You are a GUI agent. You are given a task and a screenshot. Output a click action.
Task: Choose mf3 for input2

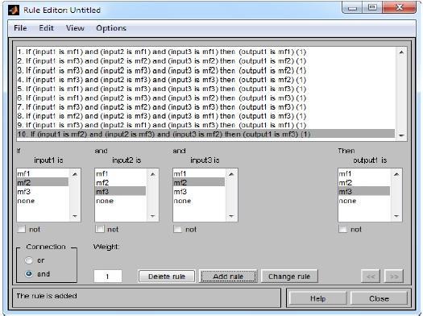pos(121,192)
